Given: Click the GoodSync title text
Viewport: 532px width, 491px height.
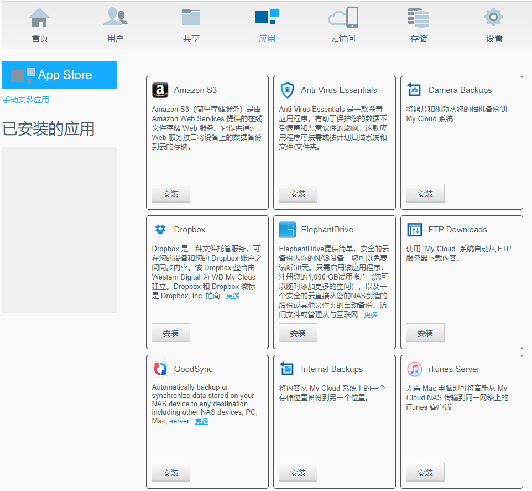Looking at the screenshot, I should click(194, 369).
